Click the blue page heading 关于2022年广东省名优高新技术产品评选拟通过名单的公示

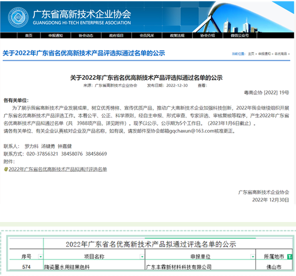pos(84,53)
